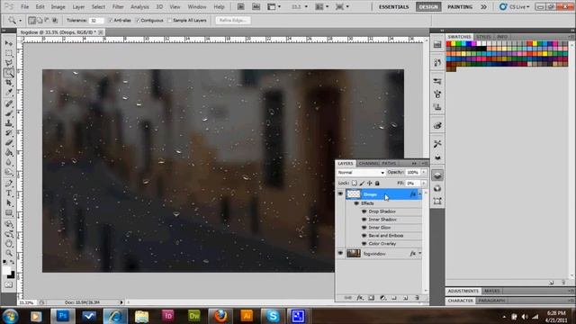The height and width of the screenshot is (324, 576).
Task: Hide the Drops layer
Action: click(340, 194)
